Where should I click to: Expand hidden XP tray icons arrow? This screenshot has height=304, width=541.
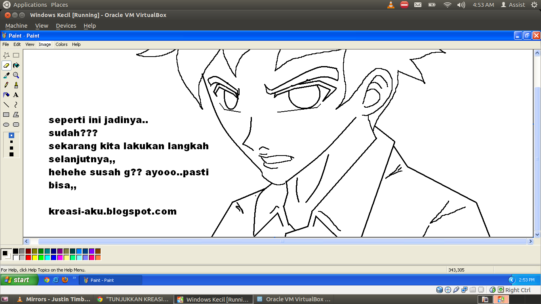click(x=511, y=280)
